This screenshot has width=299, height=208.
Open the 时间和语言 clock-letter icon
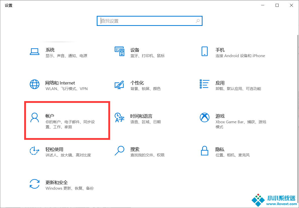tap(119, 117)
